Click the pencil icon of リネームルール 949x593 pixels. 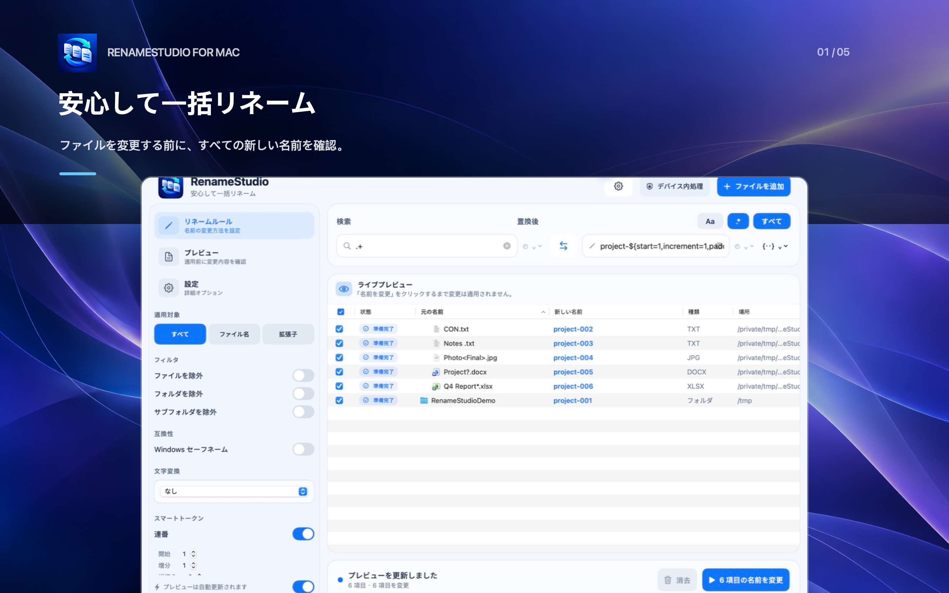[169, 226]
